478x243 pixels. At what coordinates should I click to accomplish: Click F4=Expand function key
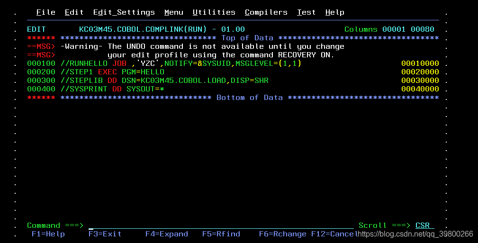point(166,234)
